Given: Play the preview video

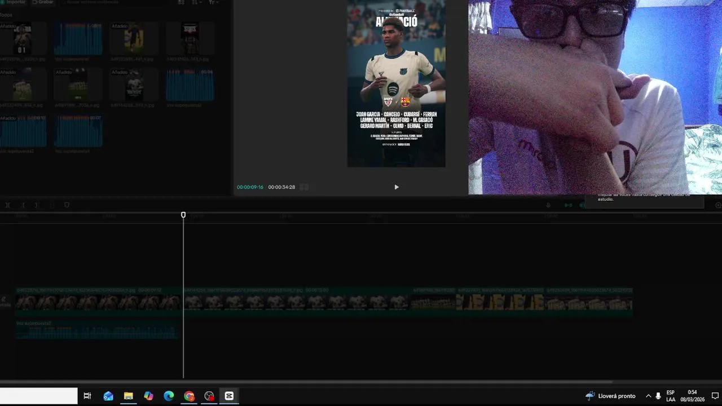Looking at the screenshot, I should pyautogui.click(x=397, y=187).
